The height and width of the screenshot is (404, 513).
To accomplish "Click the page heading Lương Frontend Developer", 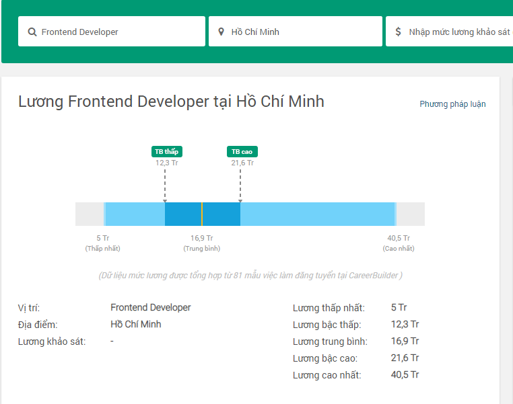I will [171, 102].
